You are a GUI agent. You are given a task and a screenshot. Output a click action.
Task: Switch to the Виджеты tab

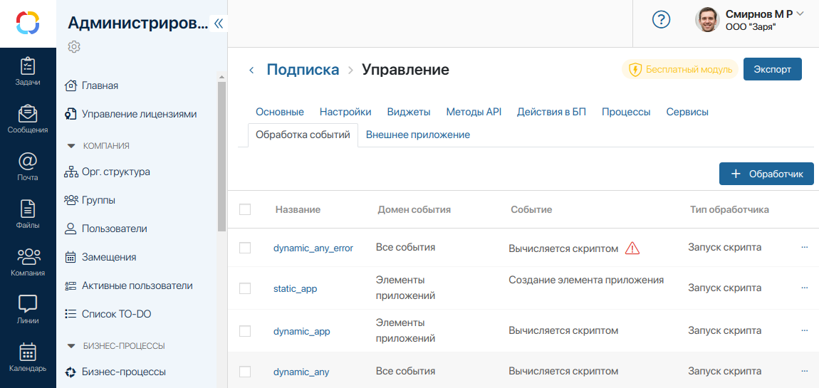tap(408, 112)
